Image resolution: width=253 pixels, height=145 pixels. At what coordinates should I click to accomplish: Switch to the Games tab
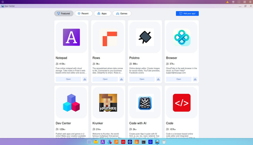(122, 14)
